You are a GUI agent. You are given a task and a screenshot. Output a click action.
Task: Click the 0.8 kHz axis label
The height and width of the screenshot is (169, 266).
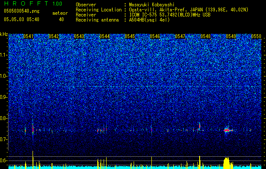[4, 118]
